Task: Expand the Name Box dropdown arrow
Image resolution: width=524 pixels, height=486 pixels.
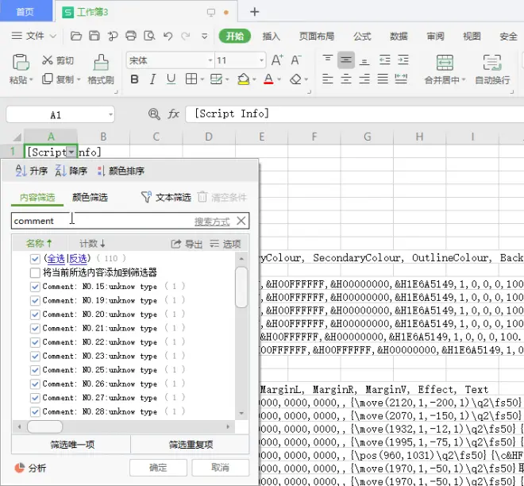Action: coord(110,115)
